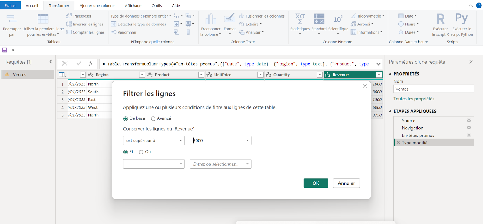Click Utiliser la première ligne pour les en-têtes
The height and width of the screenshot is (224, 483).
click(x=43, y=25)
